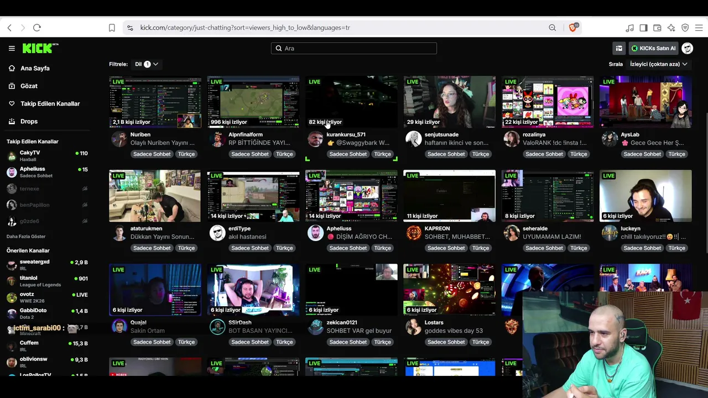Bookmark this page using the bookmark icon
This screenshot has height=398, width=708.
[x=112, y=28]
